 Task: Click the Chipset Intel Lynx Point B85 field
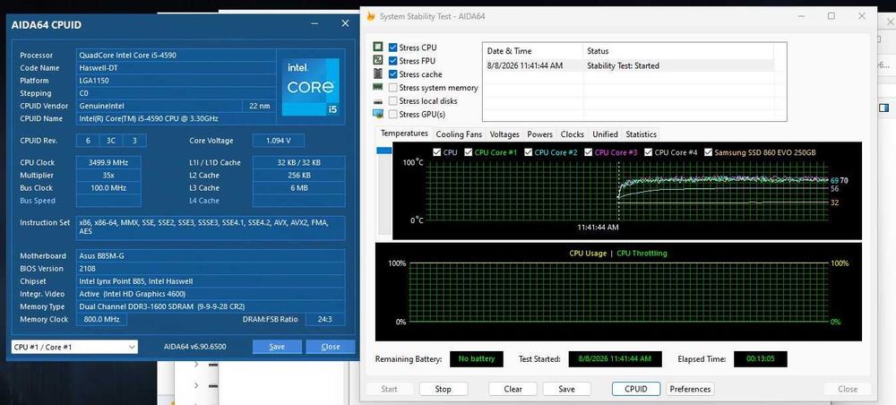click(211, 281)
